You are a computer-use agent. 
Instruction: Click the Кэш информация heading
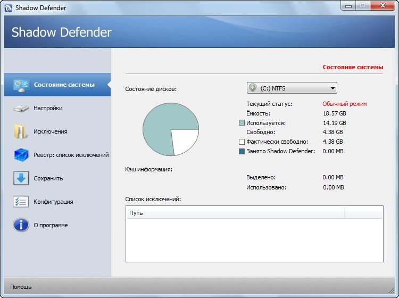(x=148, y=169)
